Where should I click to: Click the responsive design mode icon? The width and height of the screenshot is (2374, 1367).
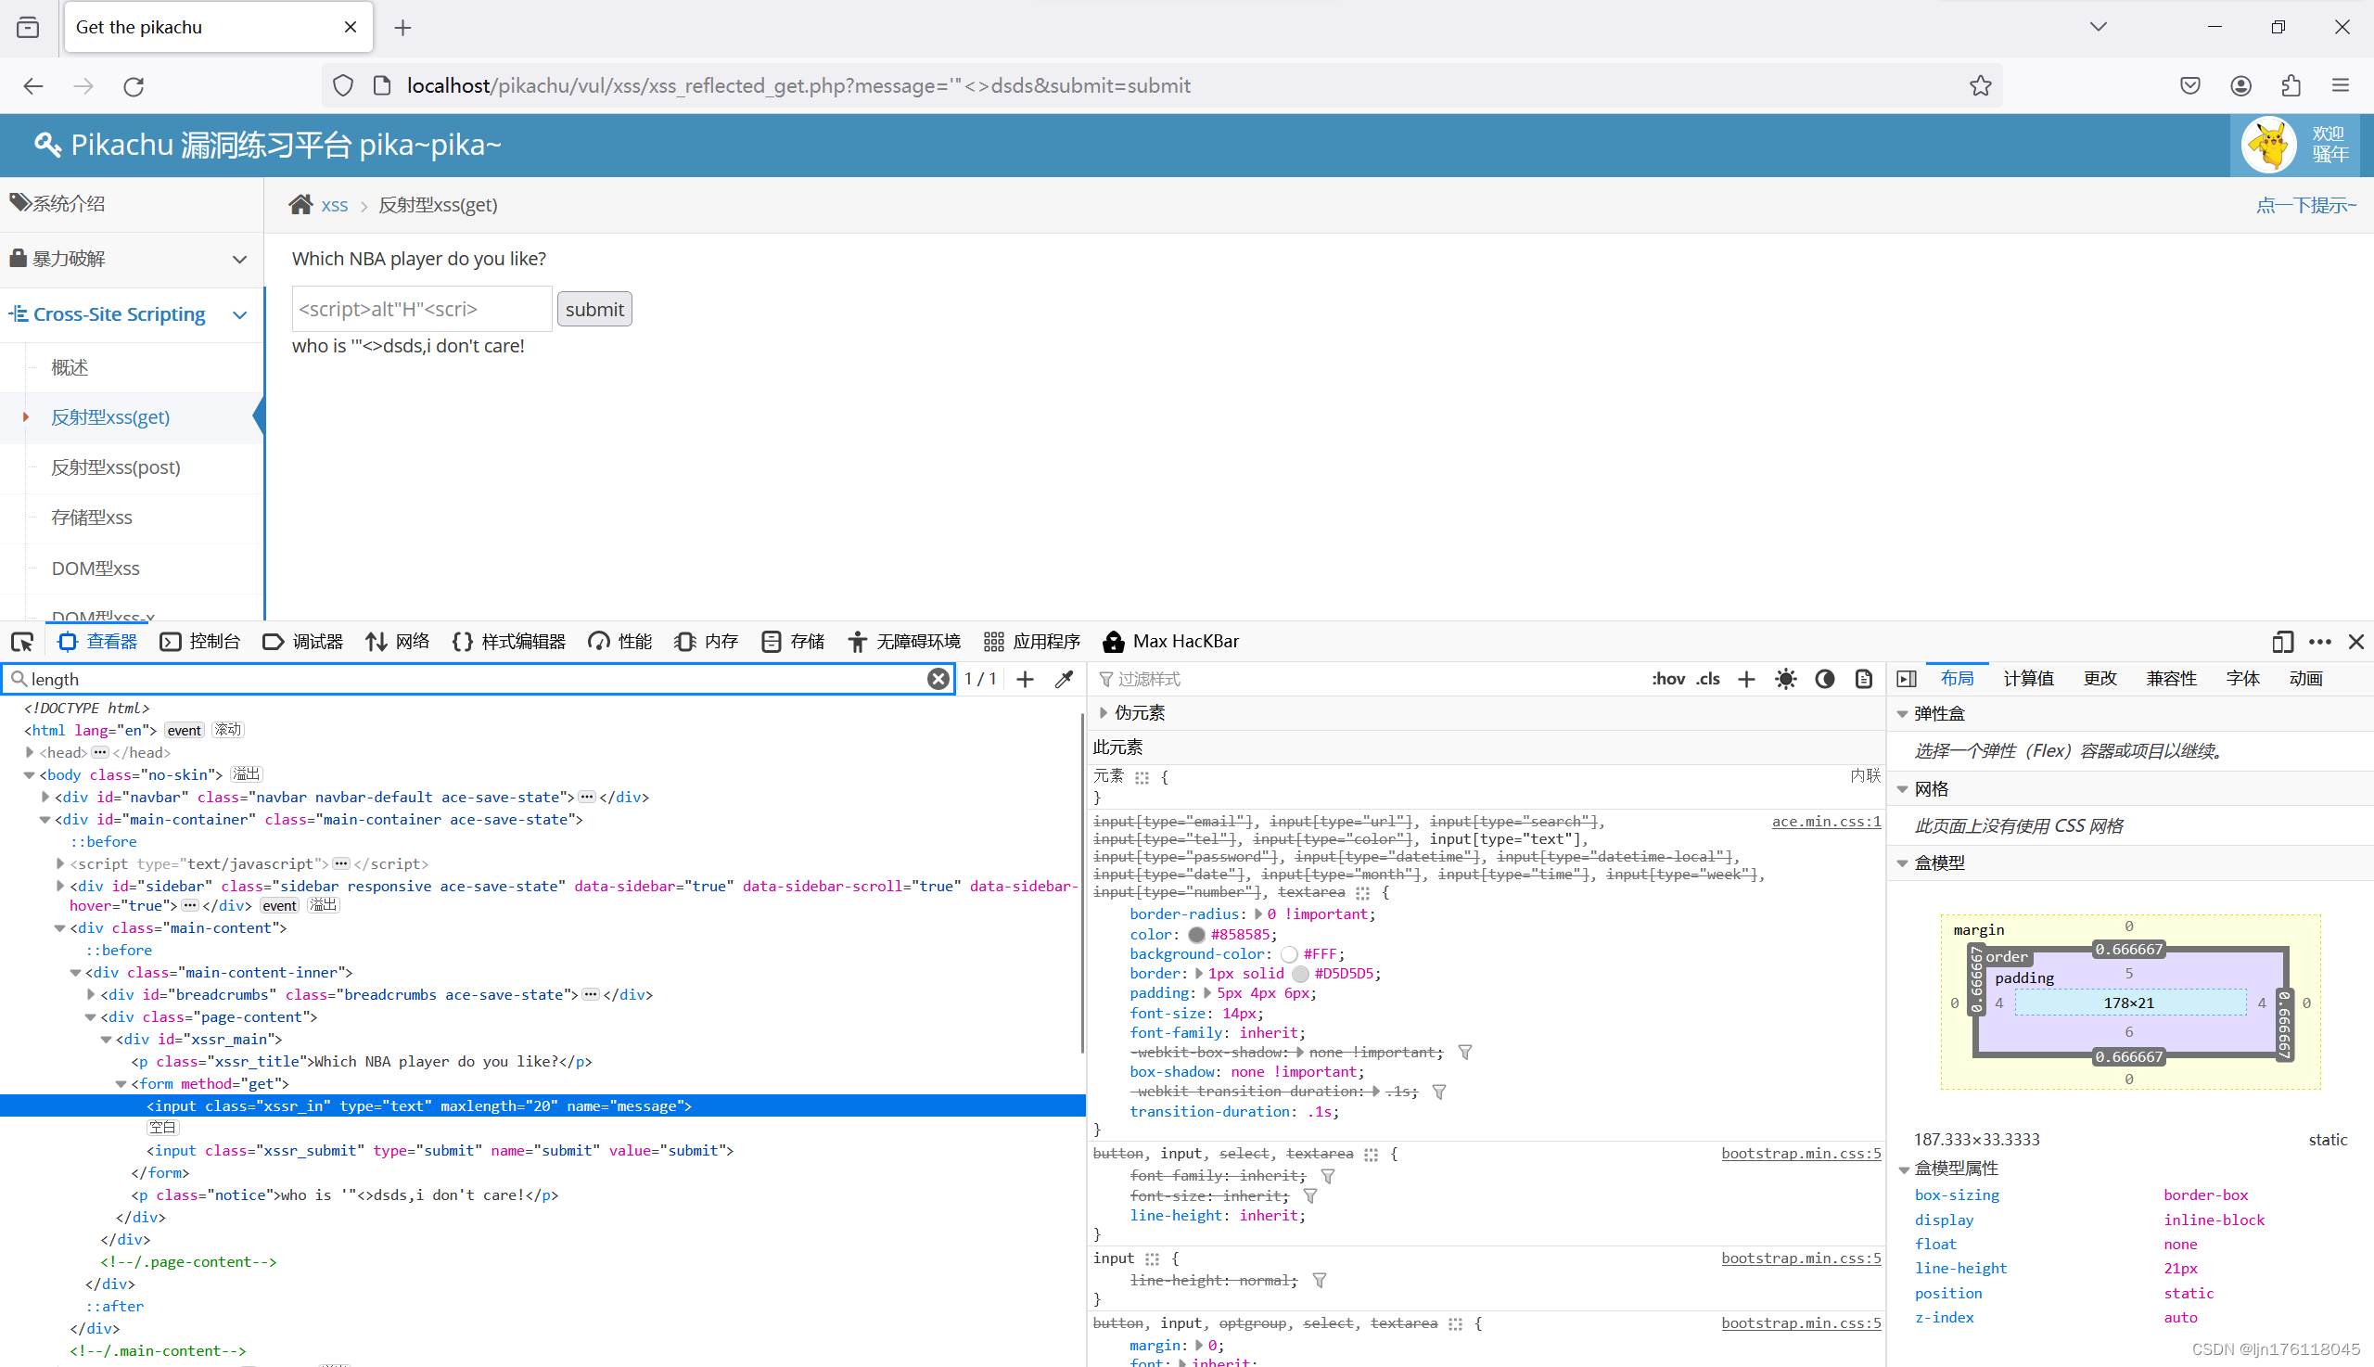[x=2282, y=641]
